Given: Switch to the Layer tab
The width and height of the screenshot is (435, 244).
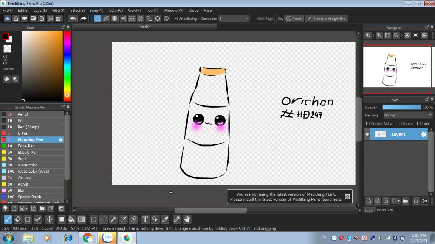Looking at the screenshot, I should 369,211.
